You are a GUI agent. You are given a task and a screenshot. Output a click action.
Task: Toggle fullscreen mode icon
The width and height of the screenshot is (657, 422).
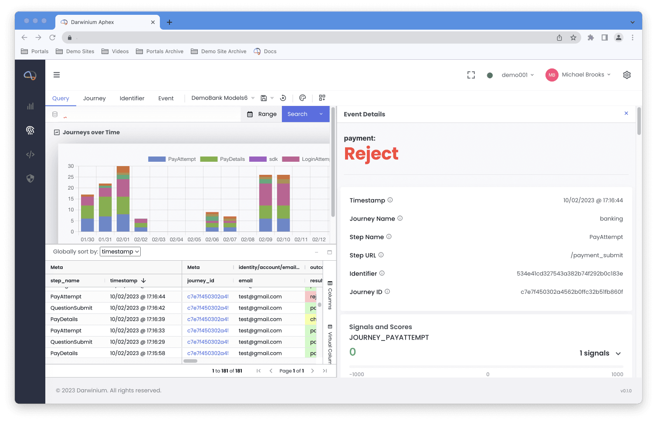coord(471,75)
